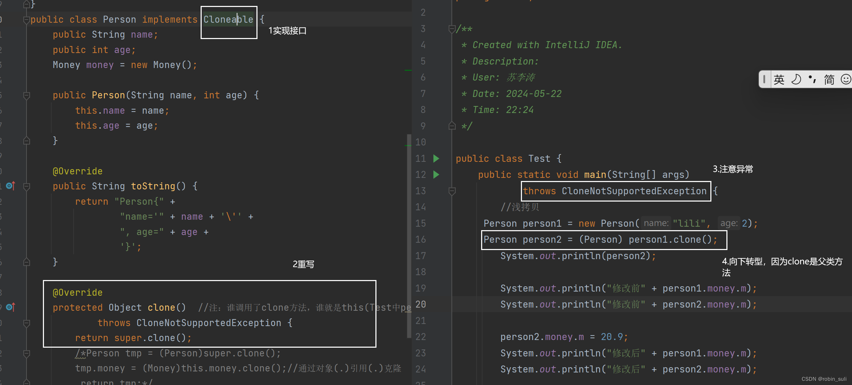The width and height of the screenshot is (852, 385).
Task: Collapse the toString() method fold marker
Action: point(27,187)
